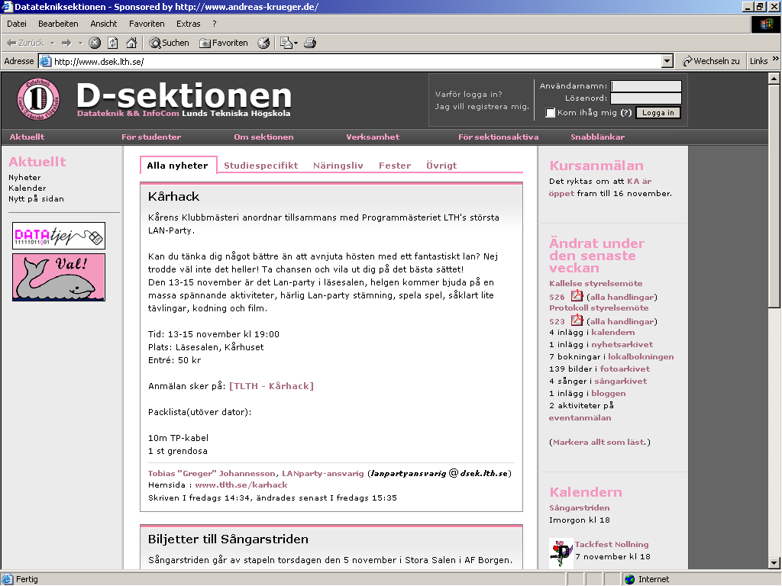Click the Varför logga in? link
Image resolution: width=782 pixels, height=586 pixels.
pos(469,94)
